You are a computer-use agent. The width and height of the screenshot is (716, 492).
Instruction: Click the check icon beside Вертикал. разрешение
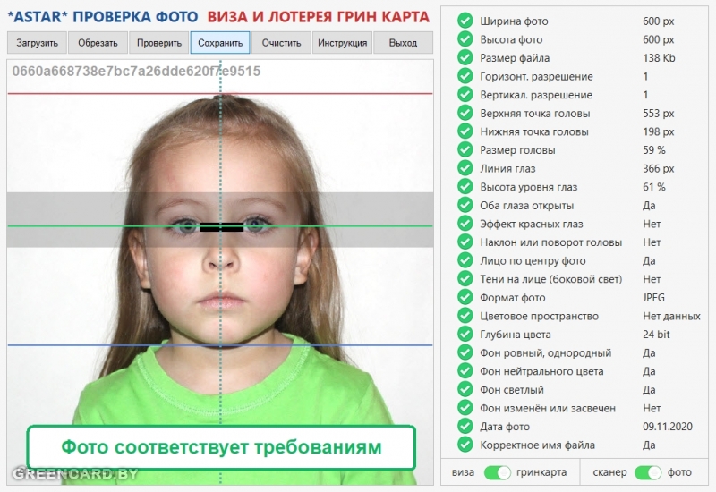tap(465, 95)
